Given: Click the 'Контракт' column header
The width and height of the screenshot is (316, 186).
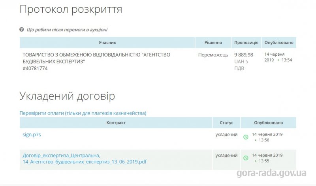Looking at the screenshot, I should pyautogui.click(x=116, y=122).
